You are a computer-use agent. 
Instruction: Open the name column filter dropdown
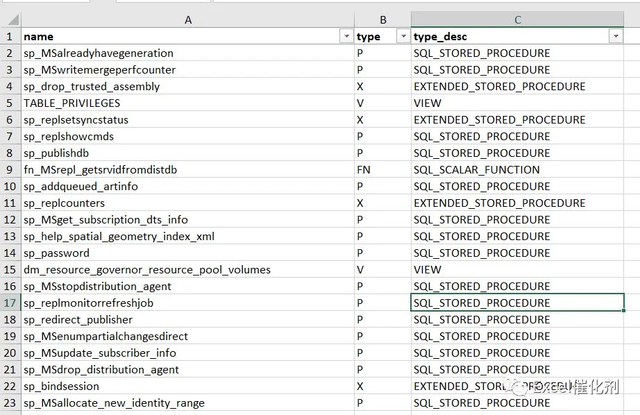pyautogui.click(x=346, y=36)
